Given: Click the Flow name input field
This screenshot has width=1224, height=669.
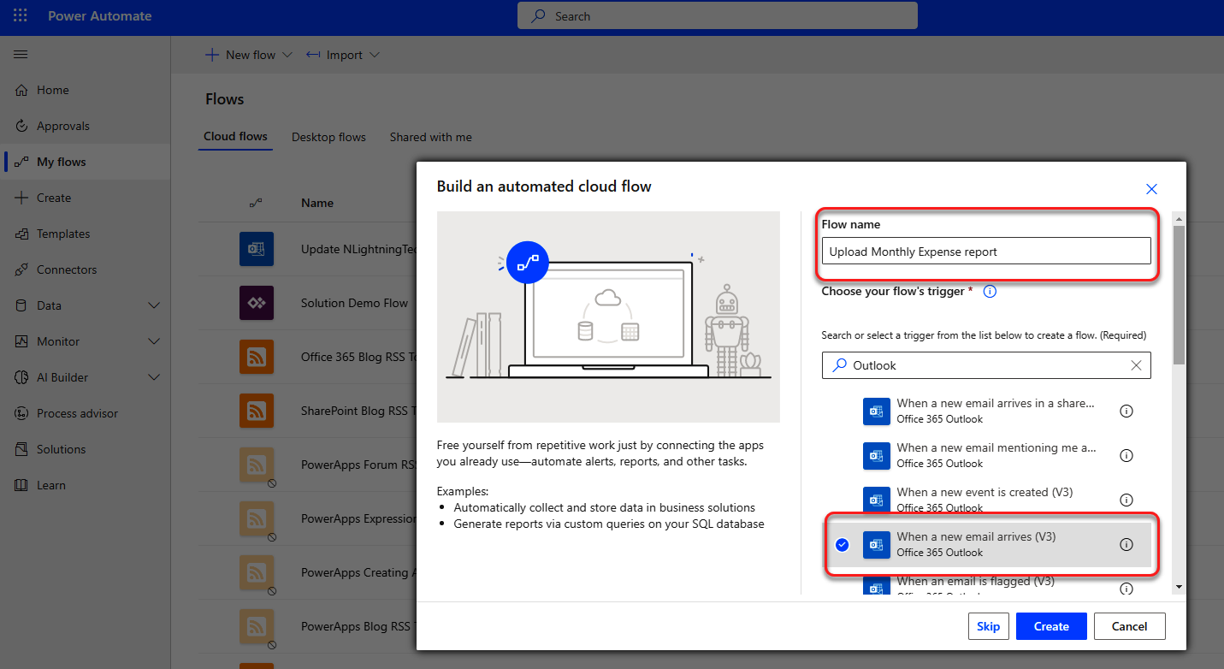Looking at the screenshot, I should pos(986,252).
